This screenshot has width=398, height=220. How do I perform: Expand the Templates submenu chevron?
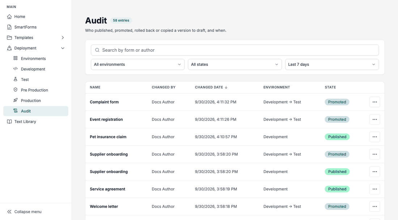(x=63, y=38)
